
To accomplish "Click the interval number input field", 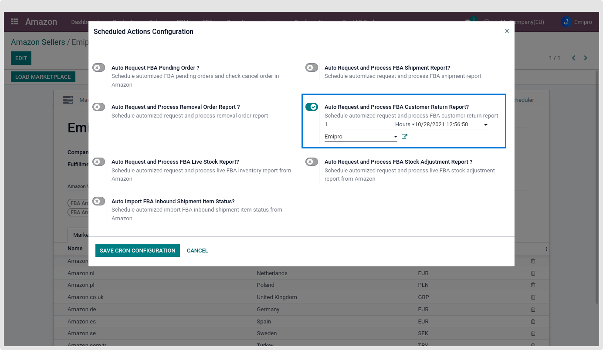I will (x=357, y=125).
